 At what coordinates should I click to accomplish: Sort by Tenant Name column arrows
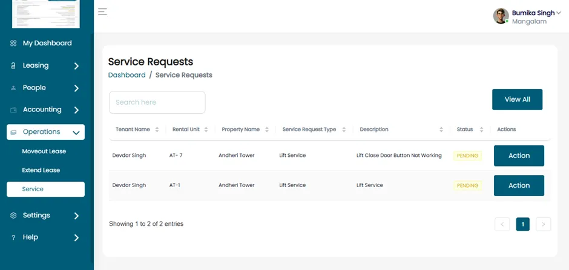pyautogui.click(x=157, y=130)
